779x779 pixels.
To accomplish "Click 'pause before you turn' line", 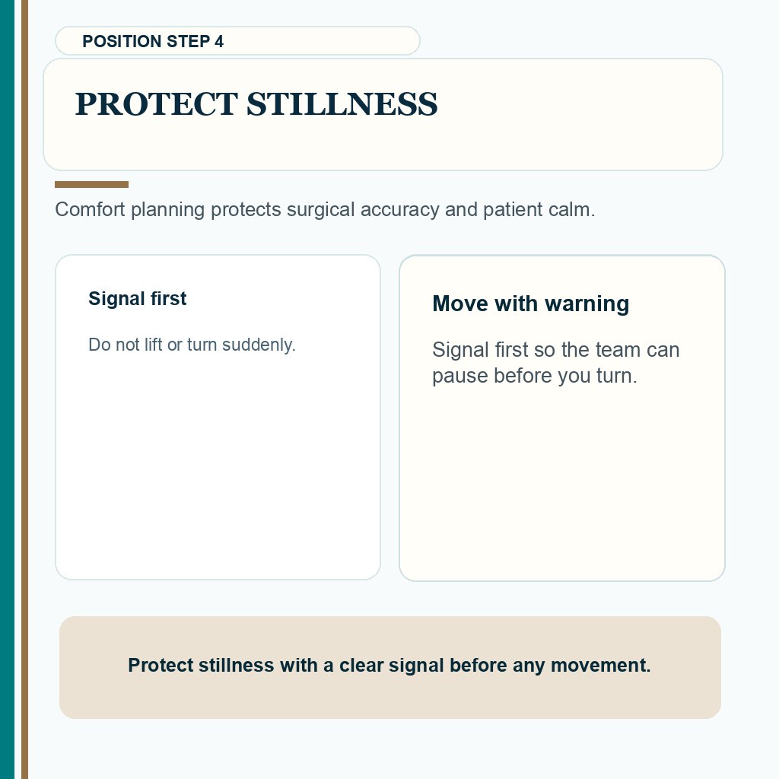I will [x=535, y=376].
